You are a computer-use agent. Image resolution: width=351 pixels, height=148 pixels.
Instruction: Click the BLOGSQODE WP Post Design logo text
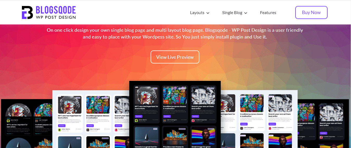pyautogui.click(x=56, y=13)
